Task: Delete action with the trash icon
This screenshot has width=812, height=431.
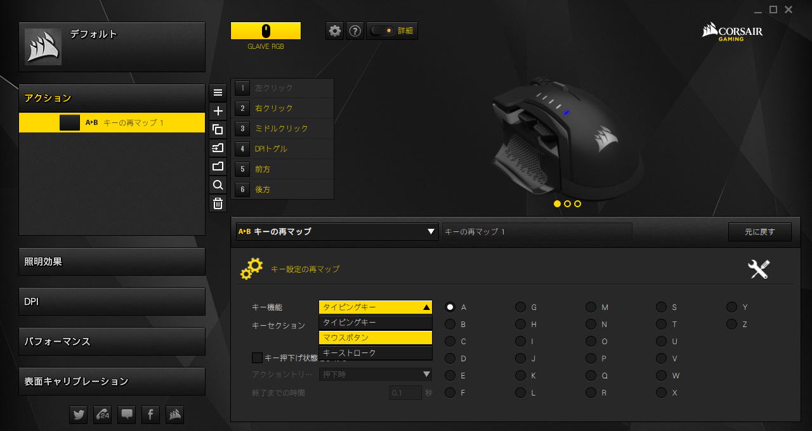Action: tap(218, 203)
